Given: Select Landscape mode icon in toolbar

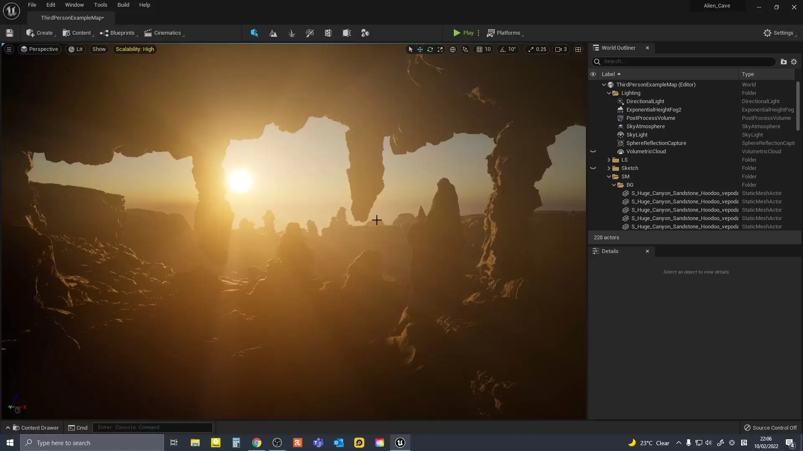Looking at the screenshot, I should [273, 33].
